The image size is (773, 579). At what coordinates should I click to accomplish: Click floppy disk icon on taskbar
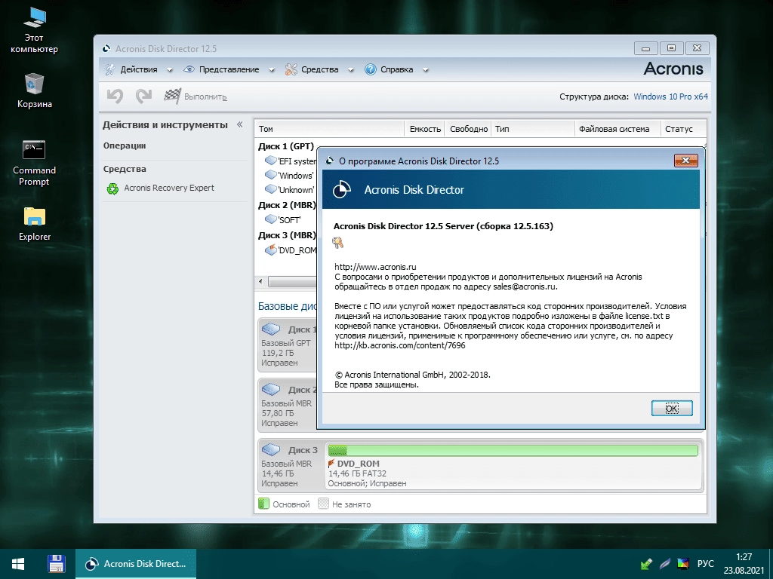coord(56,564)
